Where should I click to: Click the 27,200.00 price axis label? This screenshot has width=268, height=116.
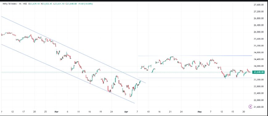tap(258, 12)
